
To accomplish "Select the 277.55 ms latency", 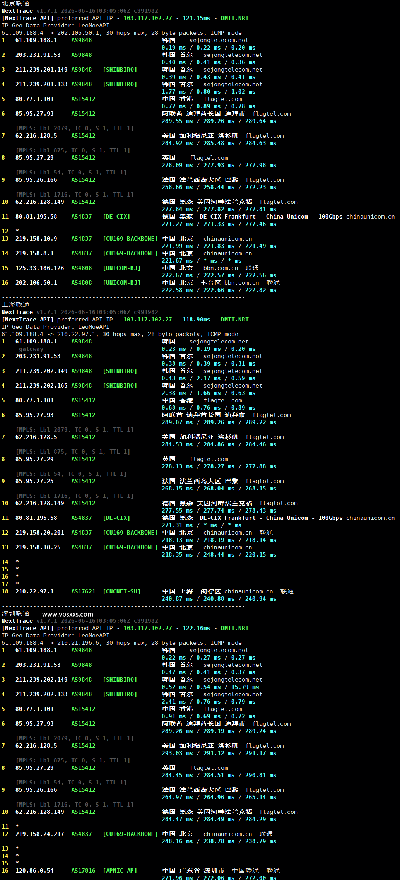I will 177,511.
